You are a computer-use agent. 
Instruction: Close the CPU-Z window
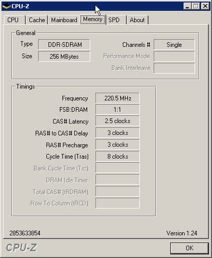tap(205, 6)
